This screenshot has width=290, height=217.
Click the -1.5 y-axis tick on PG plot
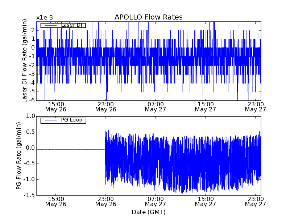[x=29, y=195]
